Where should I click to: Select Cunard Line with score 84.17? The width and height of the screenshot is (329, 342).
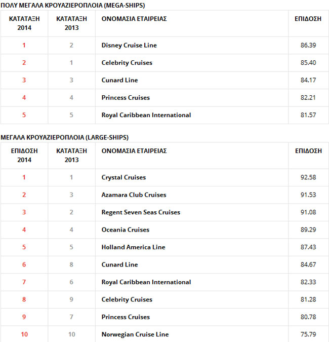[119, 80]
